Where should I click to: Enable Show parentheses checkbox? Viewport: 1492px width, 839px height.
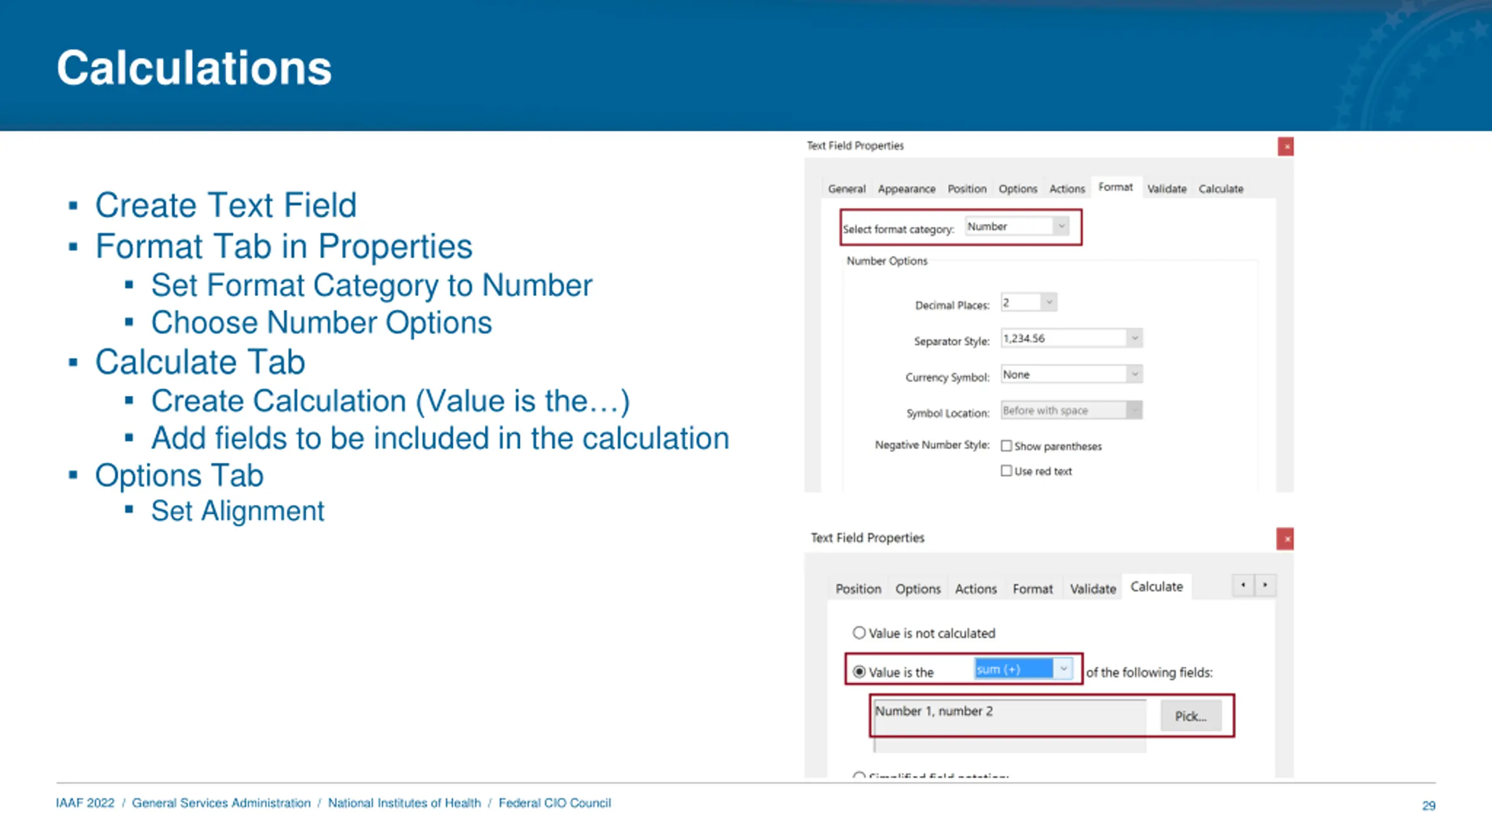[1007, 446]
